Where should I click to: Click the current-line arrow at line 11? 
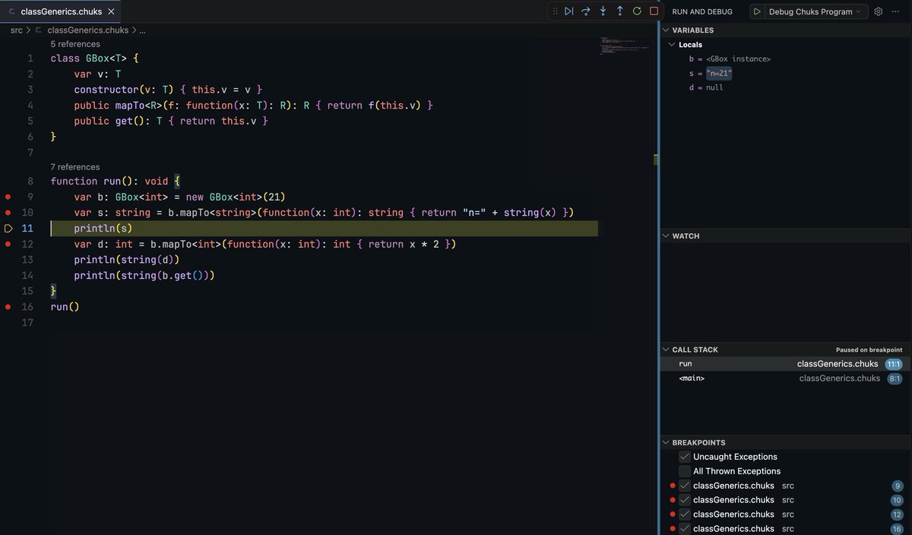9,228
